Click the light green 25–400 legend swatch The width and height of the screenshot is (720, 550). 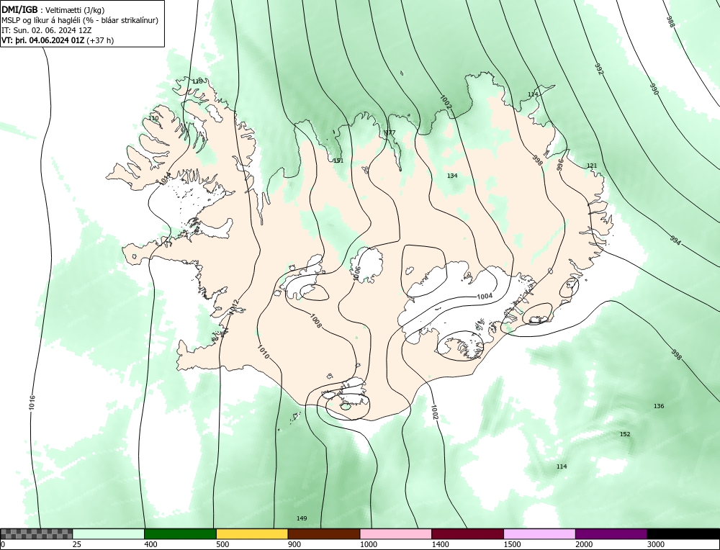pos(109,533)
